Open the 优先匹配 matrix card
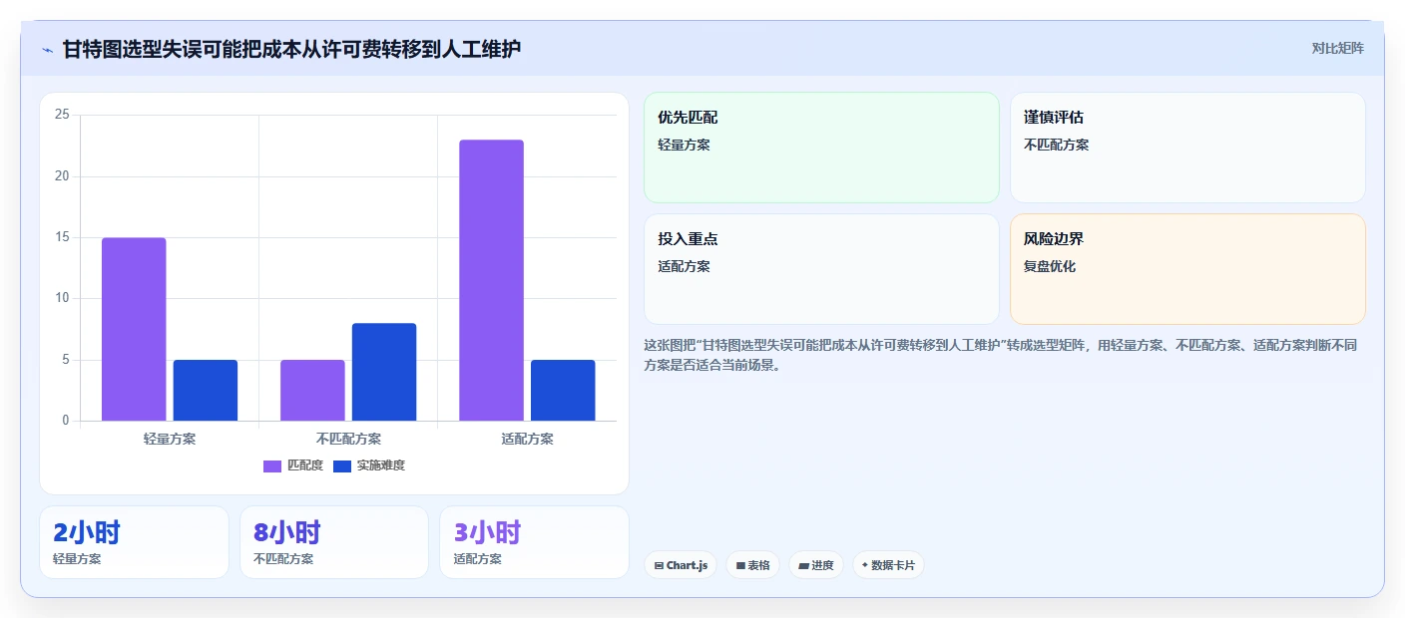1405x618 pixels. coord(821,148)
